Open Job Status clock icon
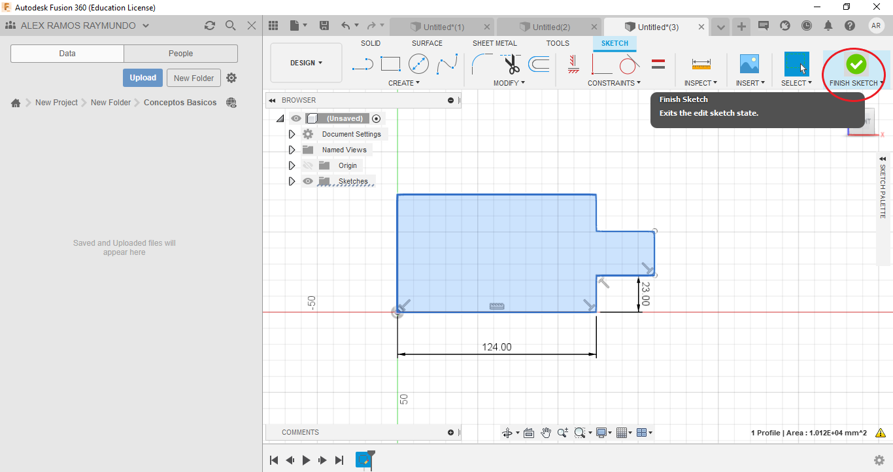The width and height of the screenshot is (893, 472). tap(807, 25)
